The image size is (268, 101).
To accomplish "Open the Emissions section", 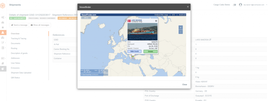I will coord(15,68).
